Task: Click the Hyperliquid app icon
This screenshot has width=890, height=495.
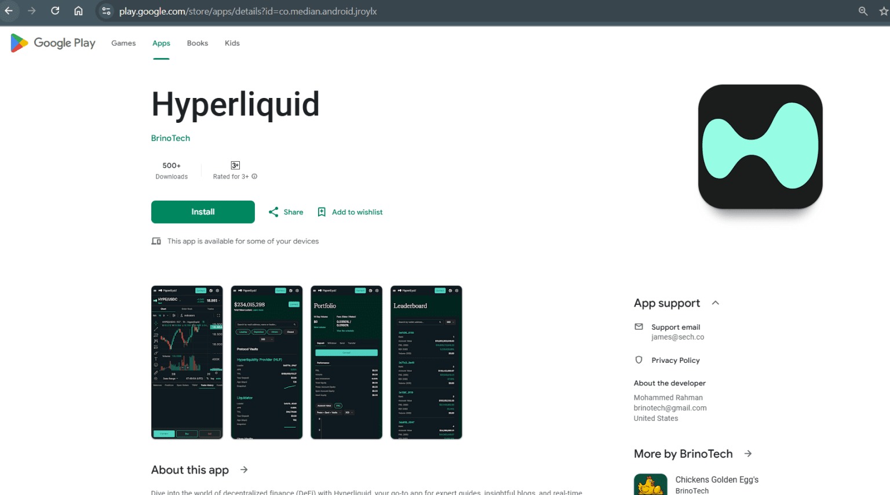Action: pos(760,147)
